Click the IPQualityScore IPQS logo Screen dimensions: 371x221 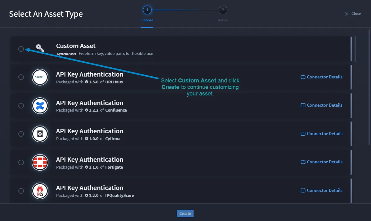pos(40,191)
